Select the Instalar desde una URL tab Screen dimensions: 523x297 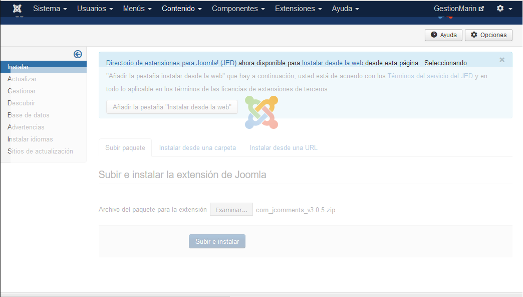coord(284,147)
